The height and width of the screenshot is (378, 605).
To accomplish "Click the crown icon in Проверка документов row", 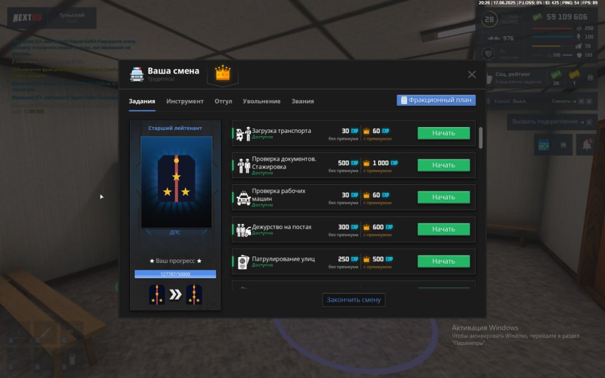I will click(x=366, y=163).
